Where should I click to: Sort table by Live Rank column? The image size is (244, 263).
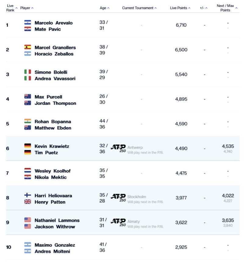[12, 8]
